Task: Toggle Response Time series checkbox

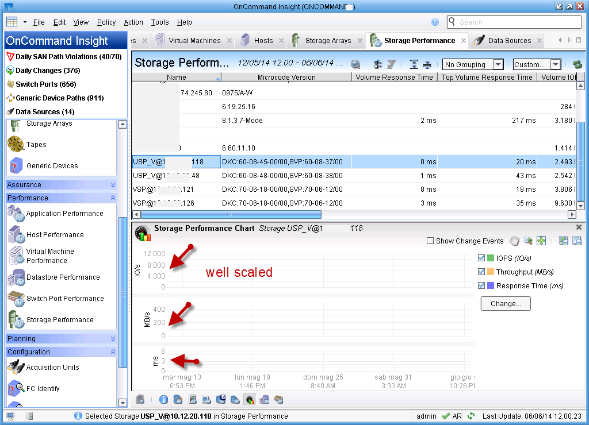Action: pyautogui.click(x=482, y=285)
